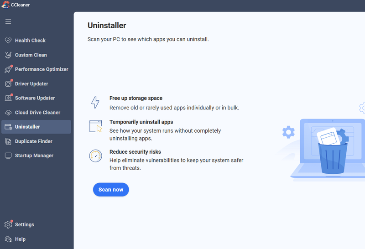The width and height of the screenshot is (365, 249).
Task: Click the Duplicate Finder documents icon
Action: (8, 141)
